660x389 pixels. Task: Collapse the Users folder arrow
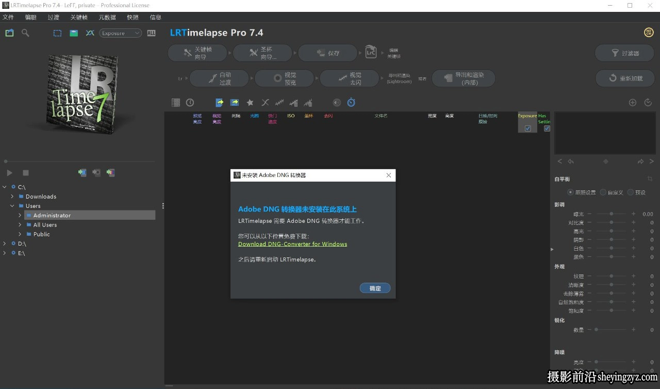click(x=12, y=206)
